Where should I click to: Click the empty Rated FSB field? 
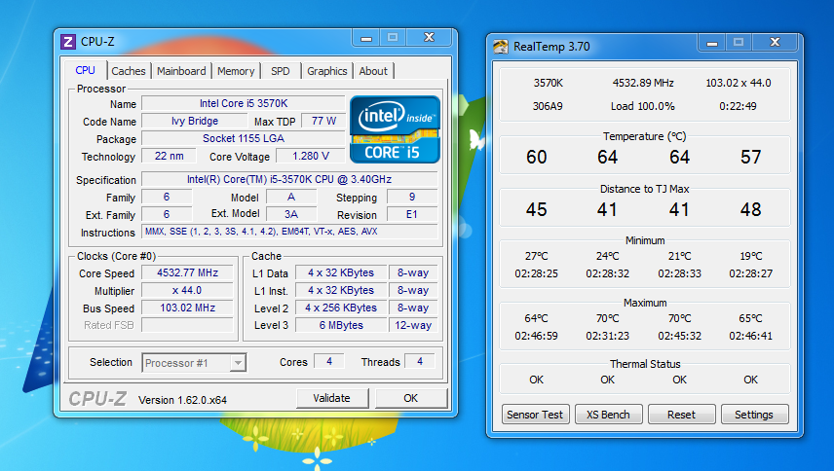[x=187, y=325]
